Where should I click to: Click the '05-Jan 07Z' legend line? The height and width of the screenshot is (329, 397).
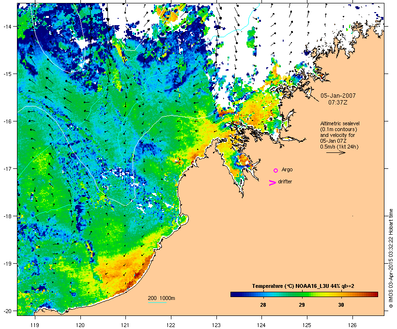333,141
